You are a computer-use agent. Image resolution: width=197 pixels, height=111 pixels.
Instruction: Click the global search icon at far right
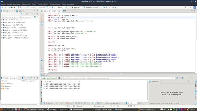coord(185,7)
